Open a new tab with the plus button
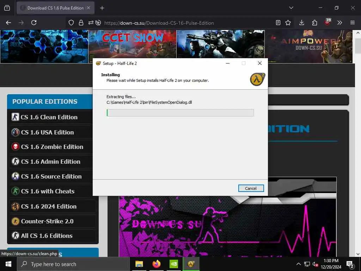 click(x=102, y=8)
